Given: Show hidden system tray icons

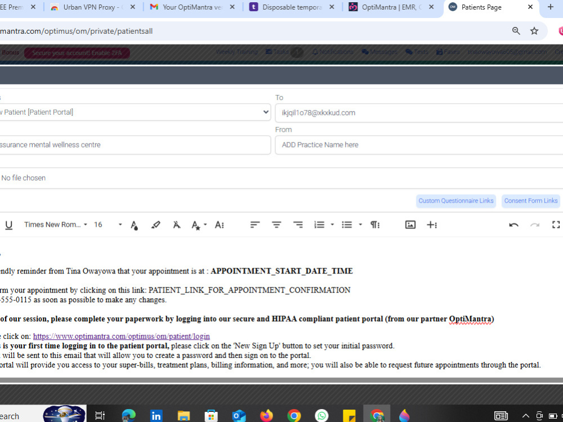Looking at the screenshot, I should point(526,416).
